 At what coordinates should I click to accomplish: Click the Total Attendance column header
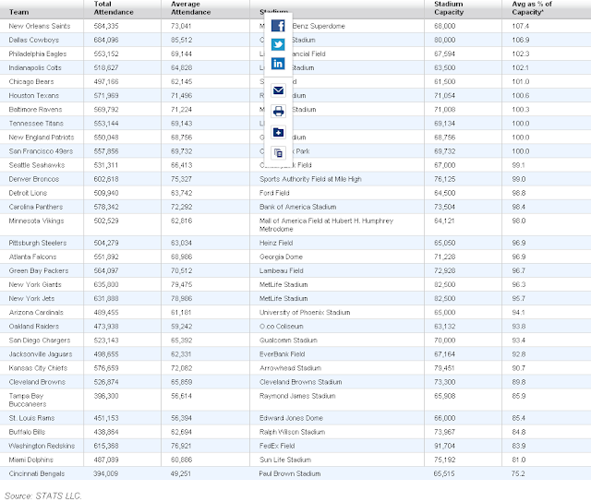114,8
